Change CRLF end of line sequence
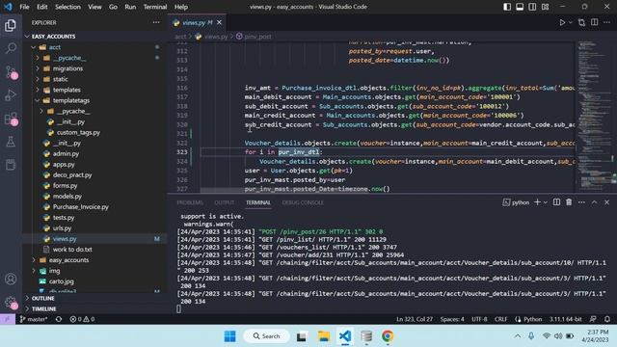Image resolution: width=617 pixels, height=347 pixels. click(500, 319)
